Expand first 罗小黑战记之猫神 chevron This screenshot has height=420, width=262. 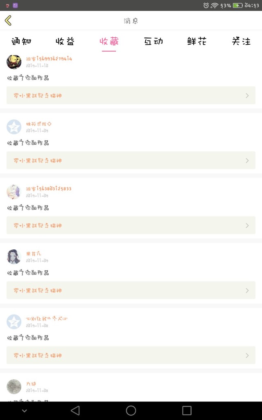(247, 96)
